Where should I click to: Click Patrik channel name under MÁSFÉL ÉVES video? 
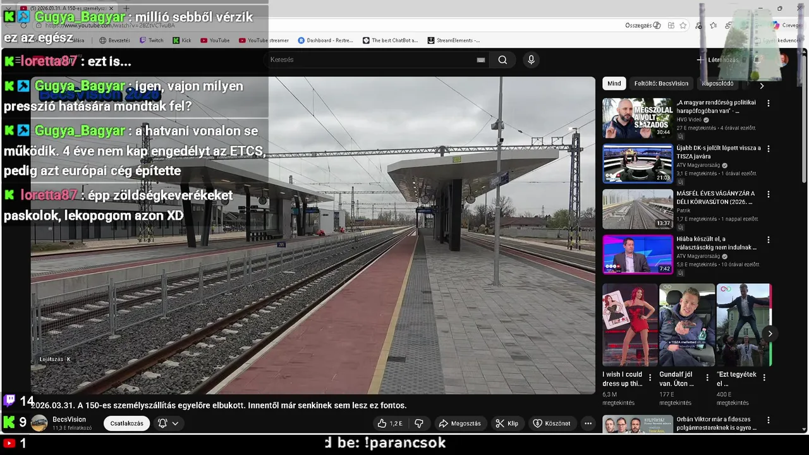684,210
